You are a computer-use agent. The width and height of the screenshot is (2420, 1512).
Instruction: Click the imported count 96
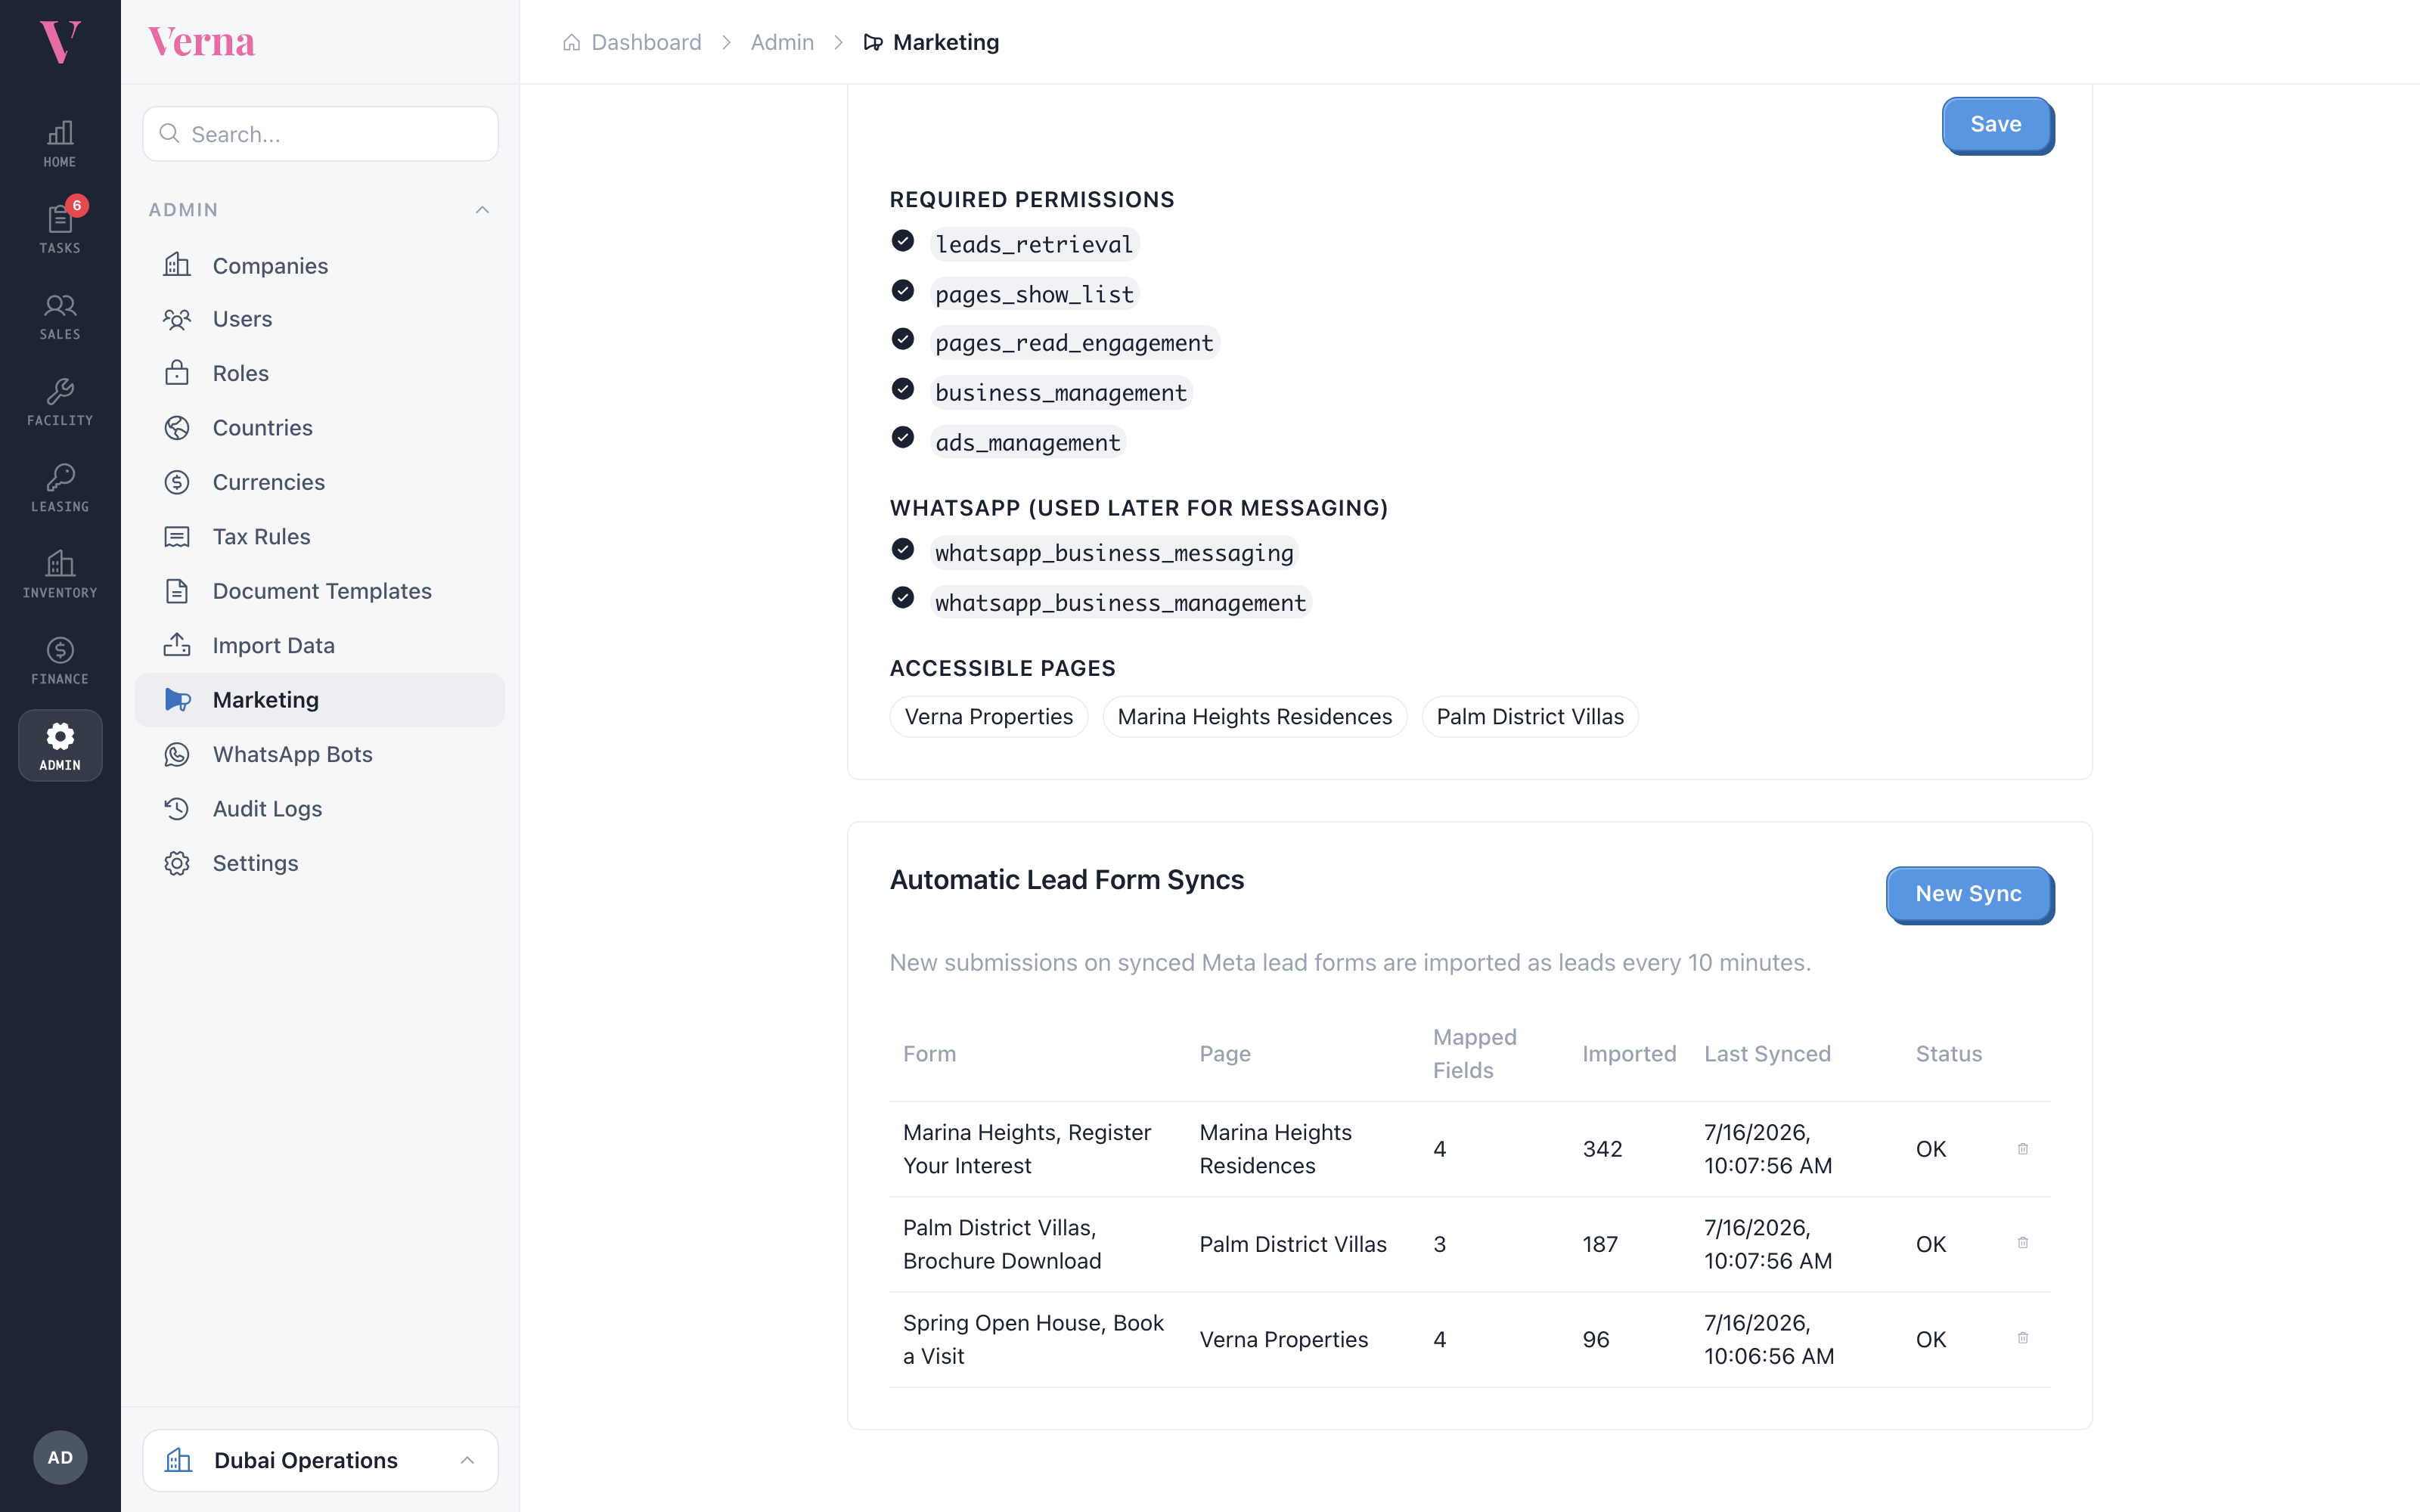1596,1339
